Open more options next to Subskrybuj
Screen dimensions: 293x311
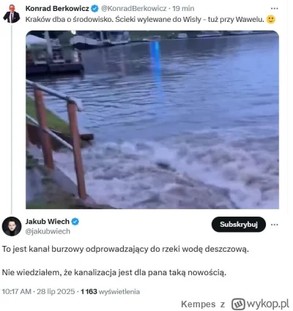click(x=275, y=225)
